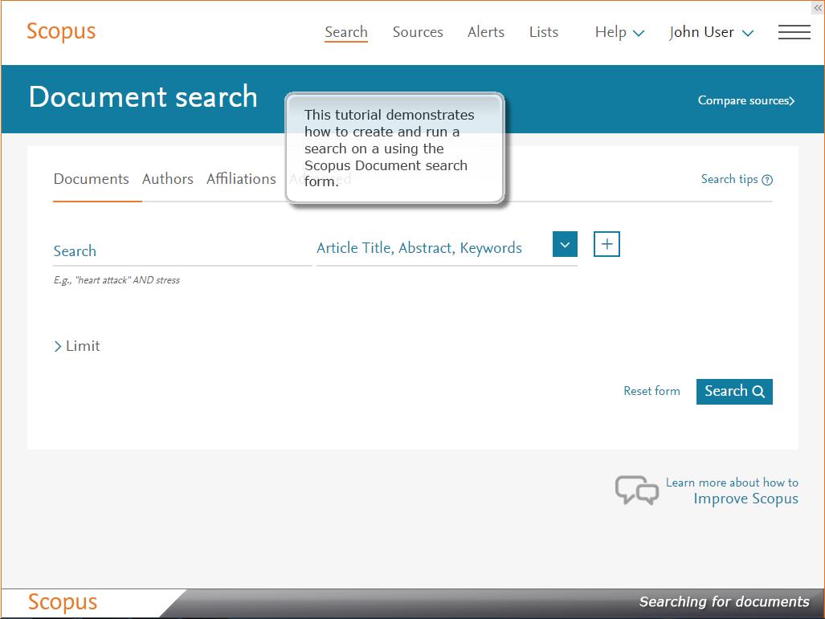Click into the Search terms input field

182,250
